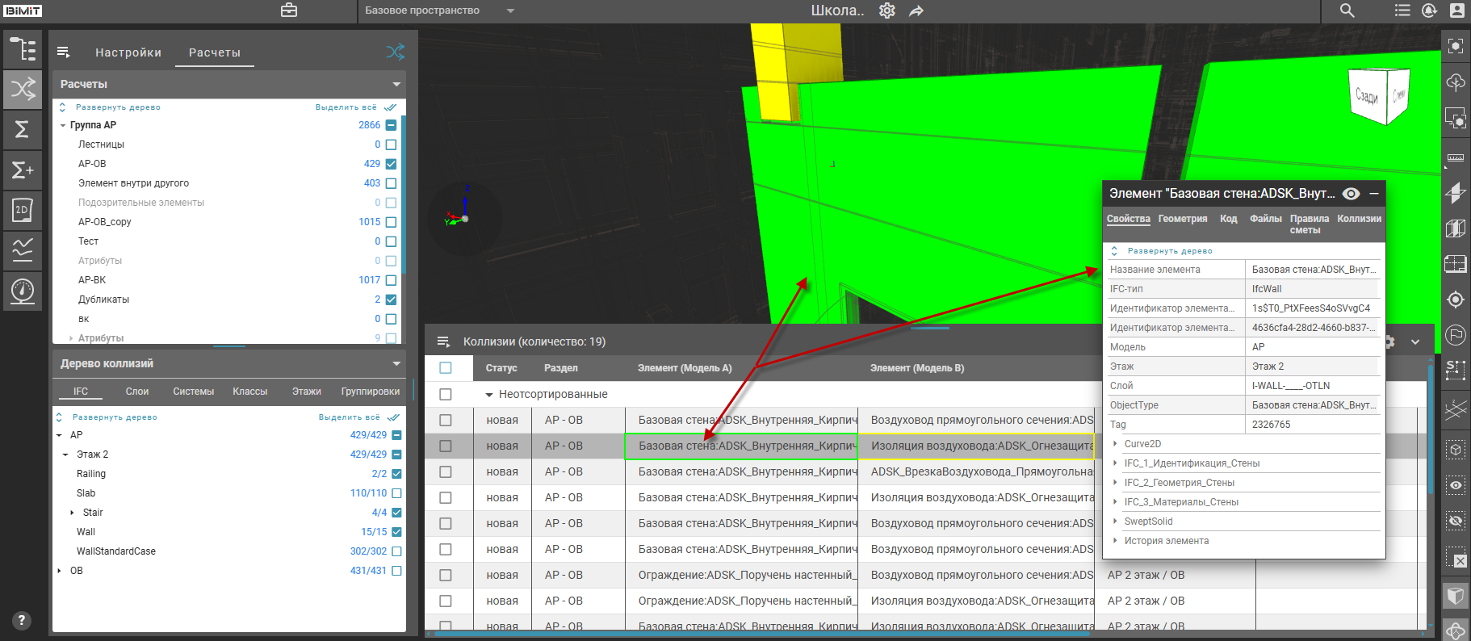Check the Лестницы calculation checkbox
Screen dimensions: 1471x641
[391, 145]
